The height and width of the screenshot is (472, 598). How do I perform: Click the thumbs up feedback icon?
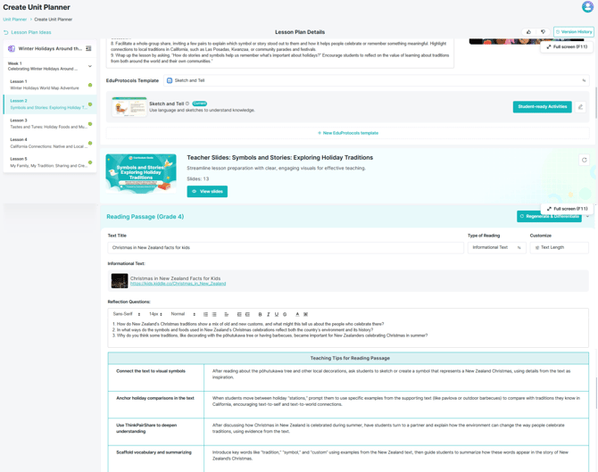pos(528,32)
